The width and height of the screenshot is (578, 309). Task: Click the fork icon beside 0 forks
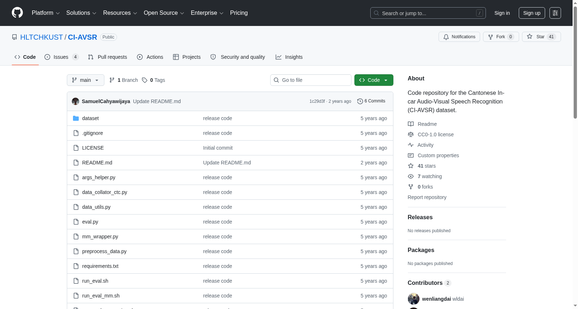click(411, 187)
